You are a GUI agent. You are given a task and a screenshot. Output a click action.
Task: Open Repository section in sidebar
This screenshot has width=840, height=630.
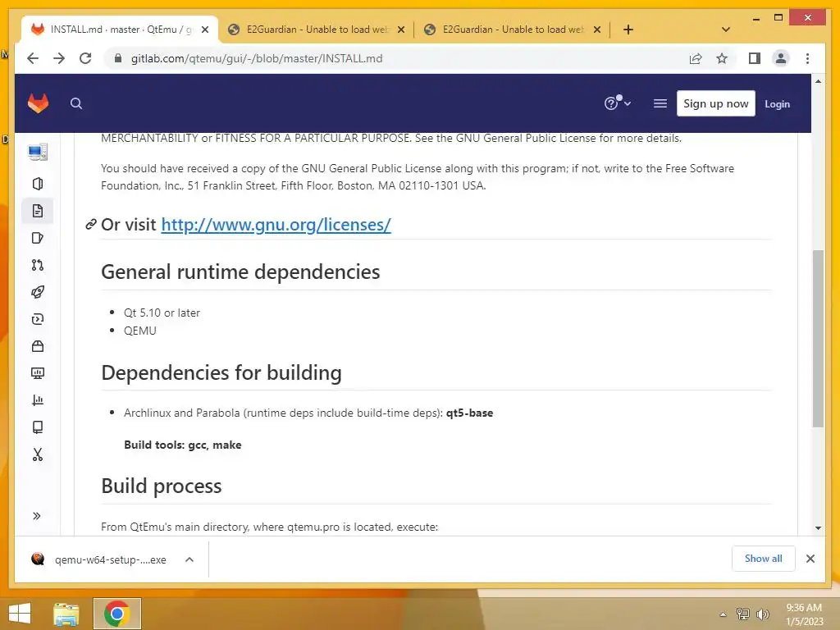[38, 211]
